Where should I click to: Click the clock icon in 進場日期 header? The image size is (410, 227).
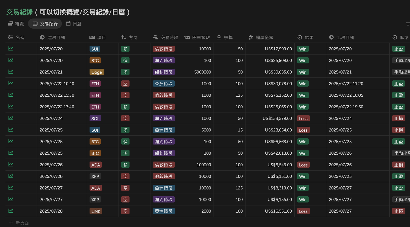[42, 37]
